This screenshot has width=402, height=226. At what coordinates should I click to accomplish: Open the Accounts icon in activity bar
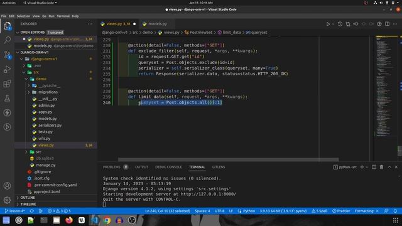pos(7,186)
